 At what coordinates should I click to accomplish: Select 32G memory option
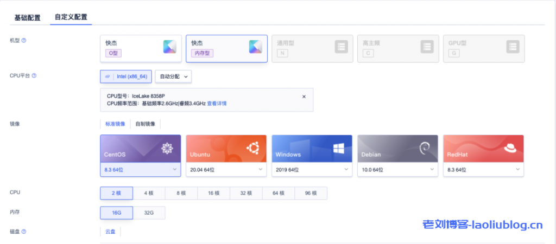[149, 213]
